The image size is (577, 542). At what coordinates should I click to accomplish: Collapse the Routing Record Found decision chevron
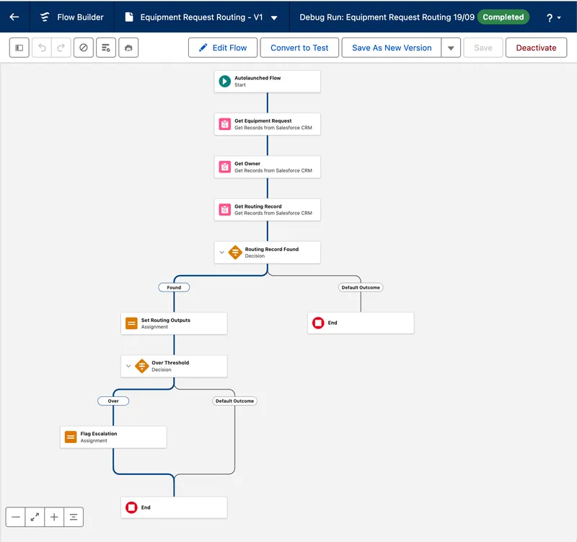(x=222, y=253)
